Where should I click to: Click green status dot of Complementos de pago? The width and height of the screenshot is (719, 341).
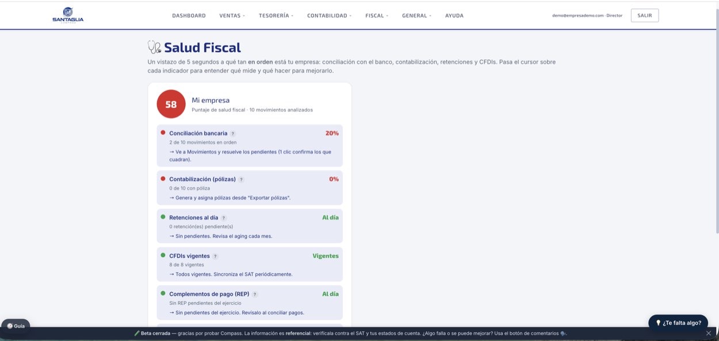(163, 293)
